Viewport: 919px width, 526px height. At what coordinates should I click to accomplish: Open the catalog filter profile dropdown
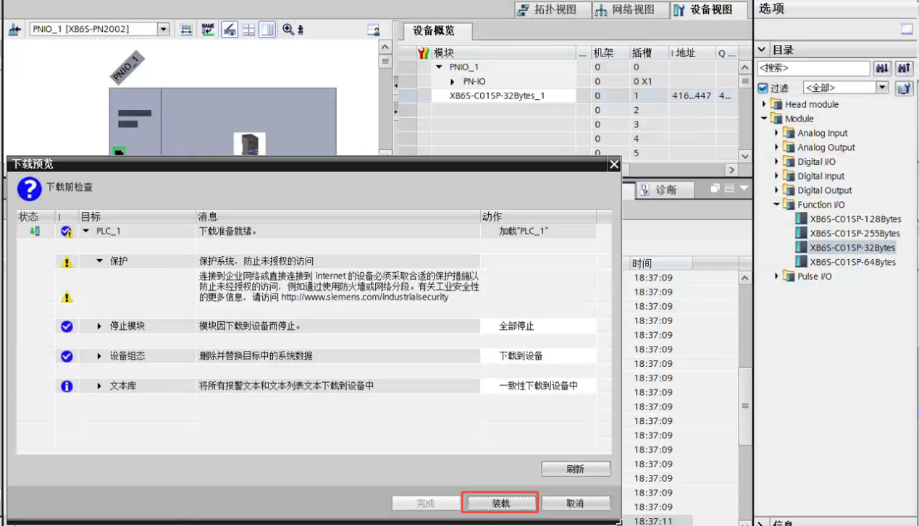[x=882, y=88]
